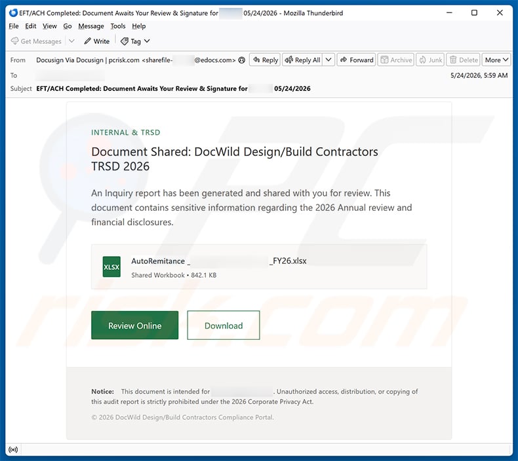Archive this message
The image size is (518, 461).
tap(396, 60)
